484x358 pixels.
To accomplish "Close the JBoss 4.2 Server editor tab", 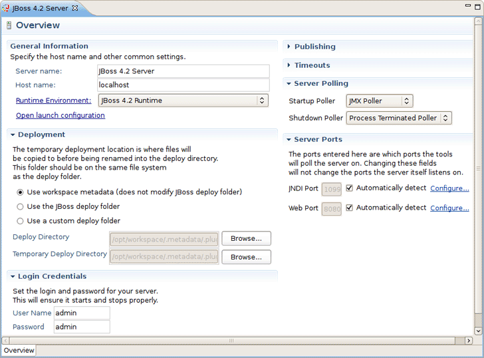I will [x=74, y=8].
